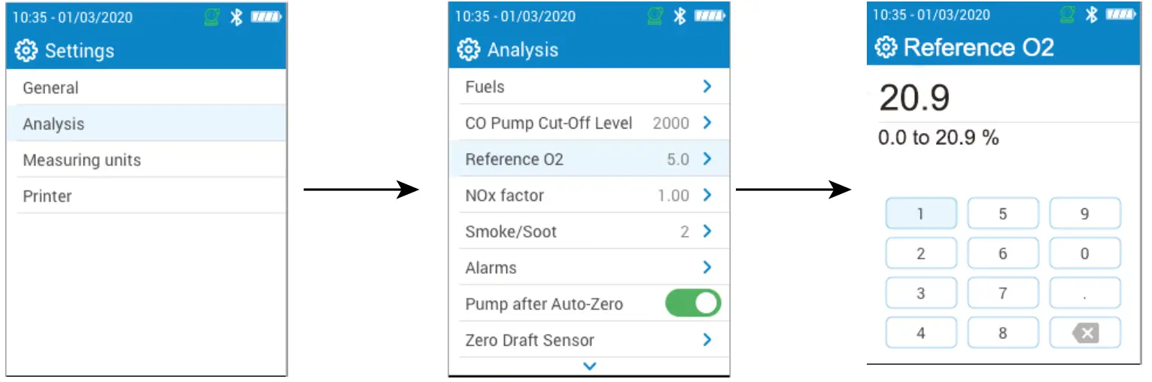Select Measuring units in Settings menu
Viewport: 1152px width, 382px height.
click(x=82, y=160)
